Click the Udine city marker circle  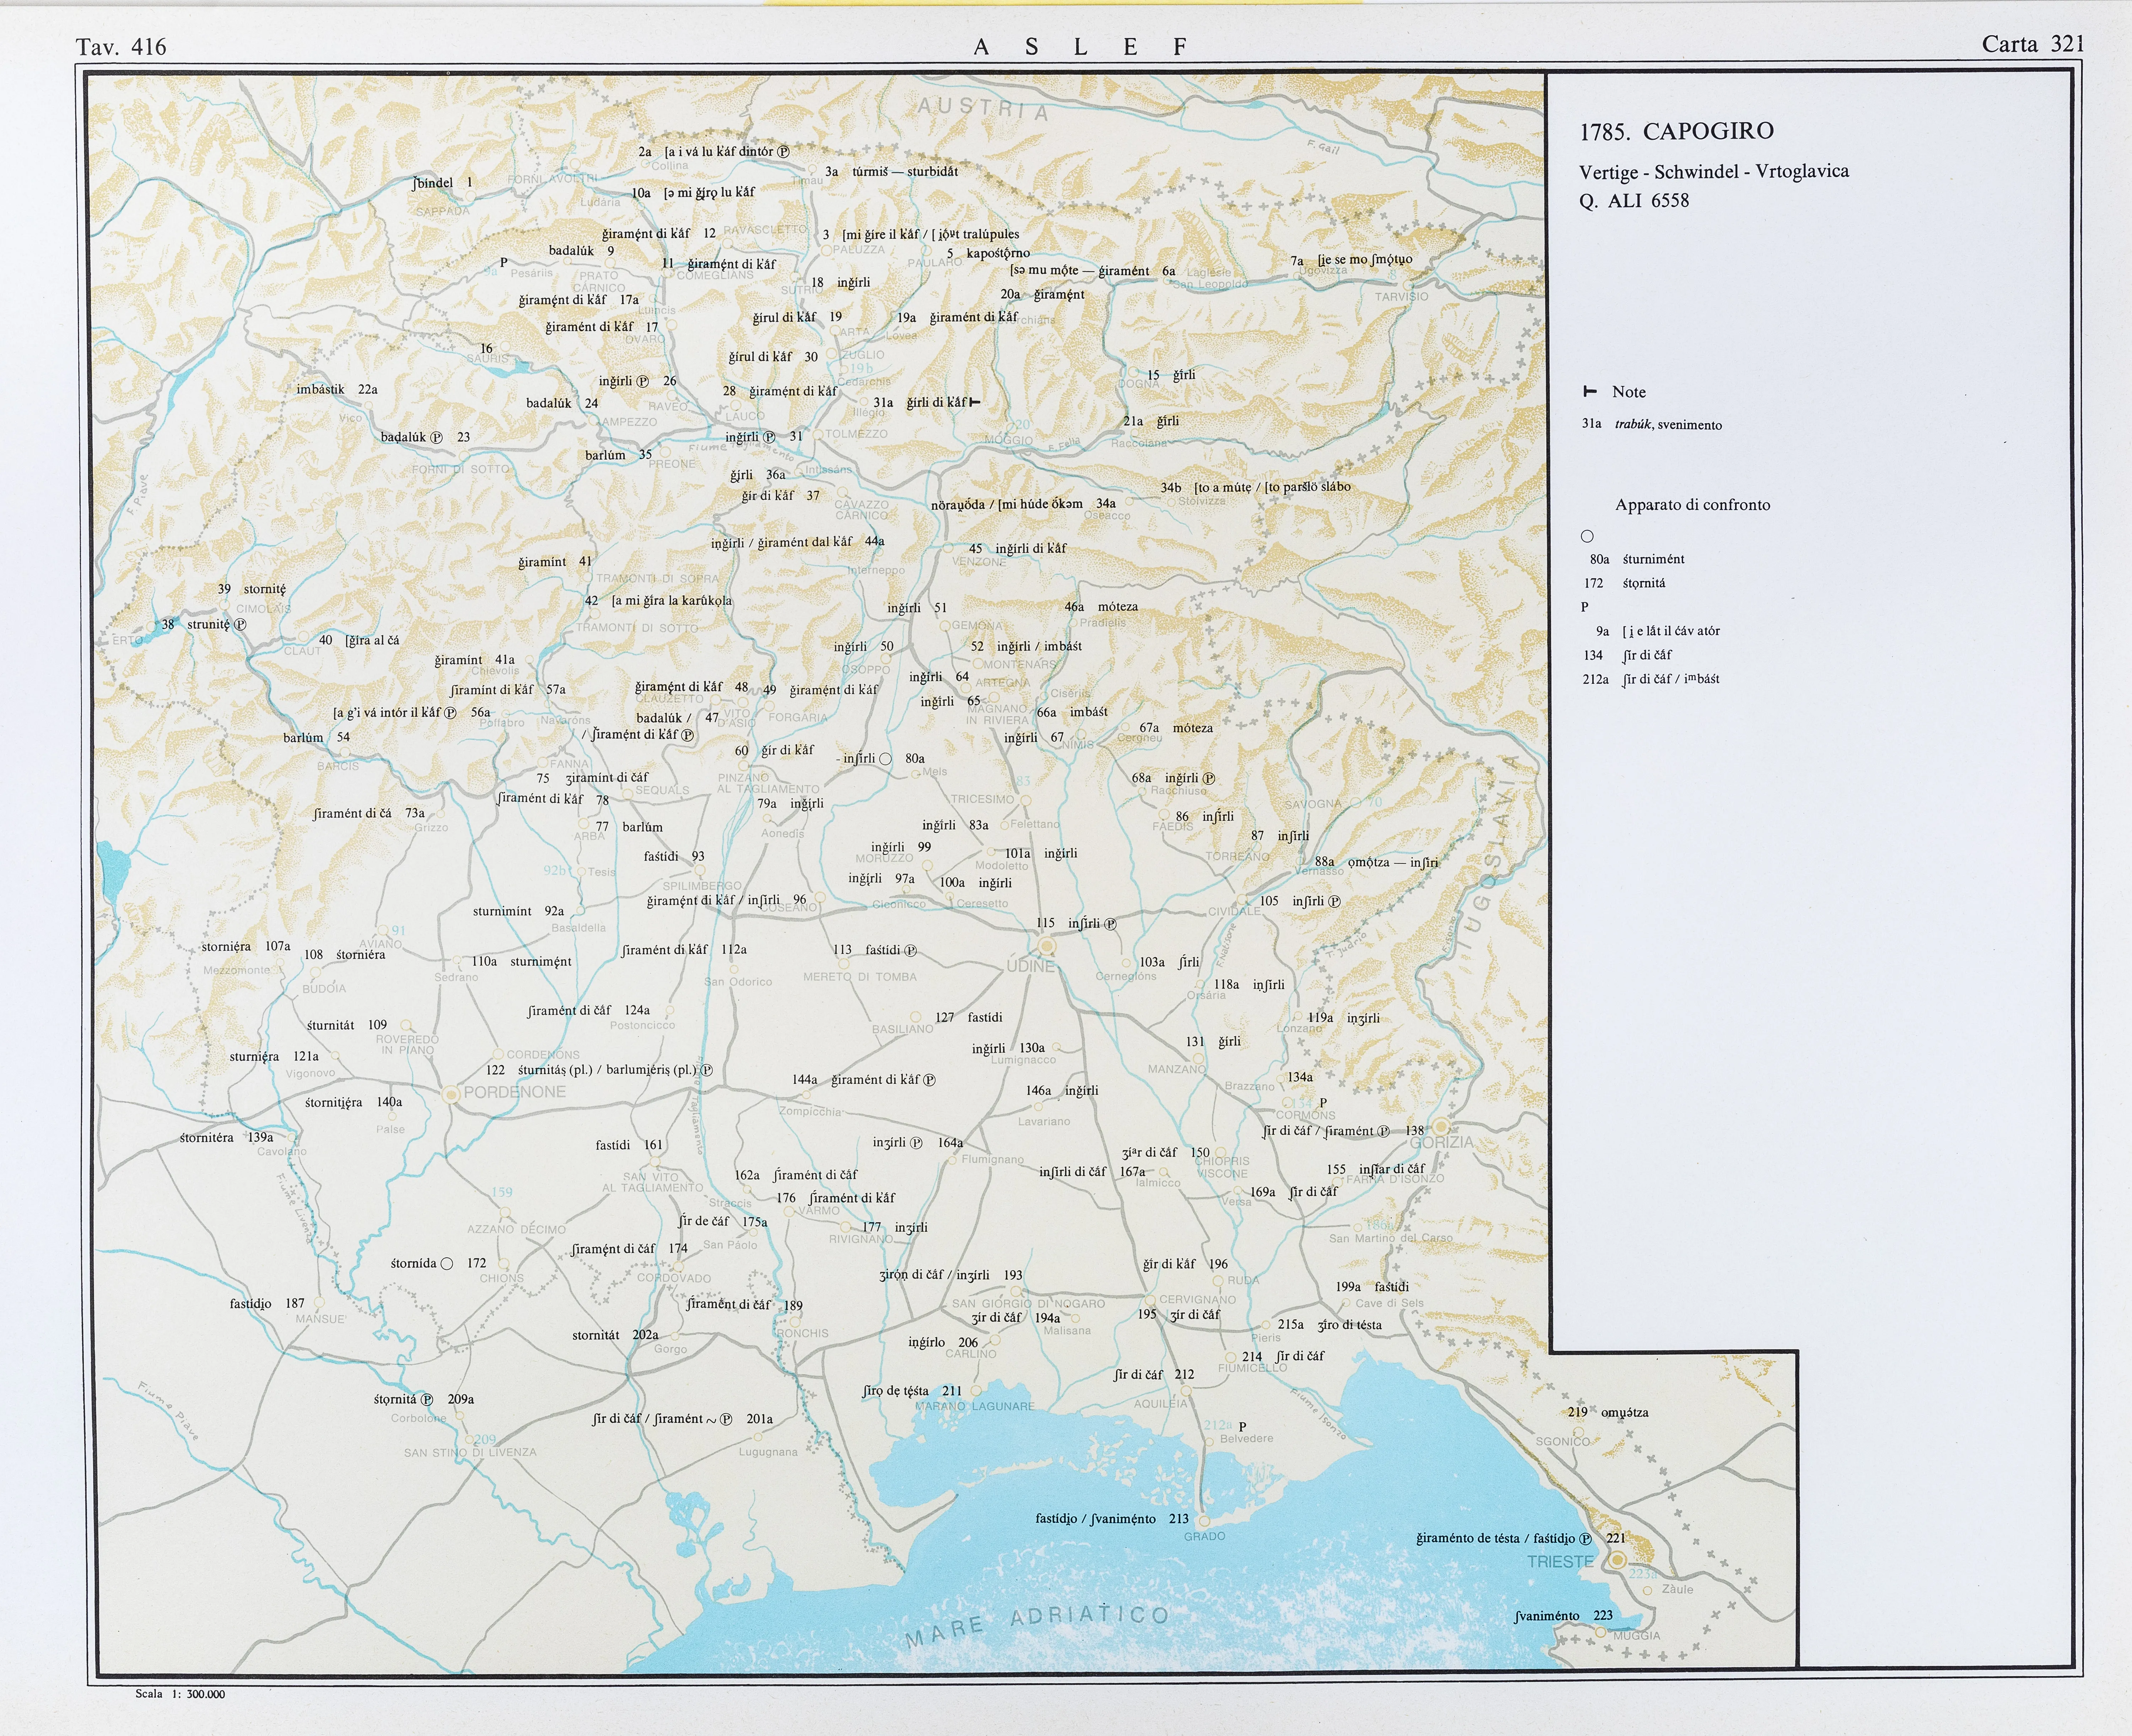click(1047, 946)
